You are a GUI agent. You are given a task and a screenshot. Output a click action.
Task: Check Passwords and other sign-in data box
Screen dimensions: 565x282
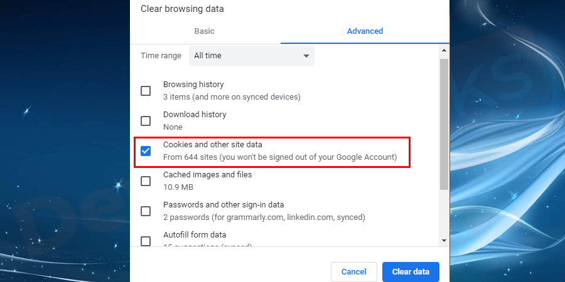pos(146,211)
